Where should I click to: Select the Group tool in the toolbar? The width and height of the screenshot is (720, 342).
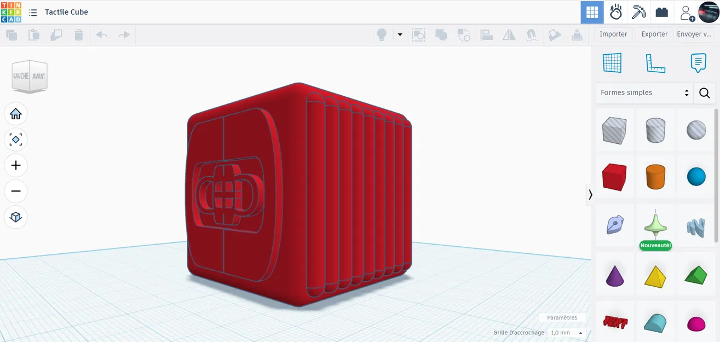click(441, 34)
